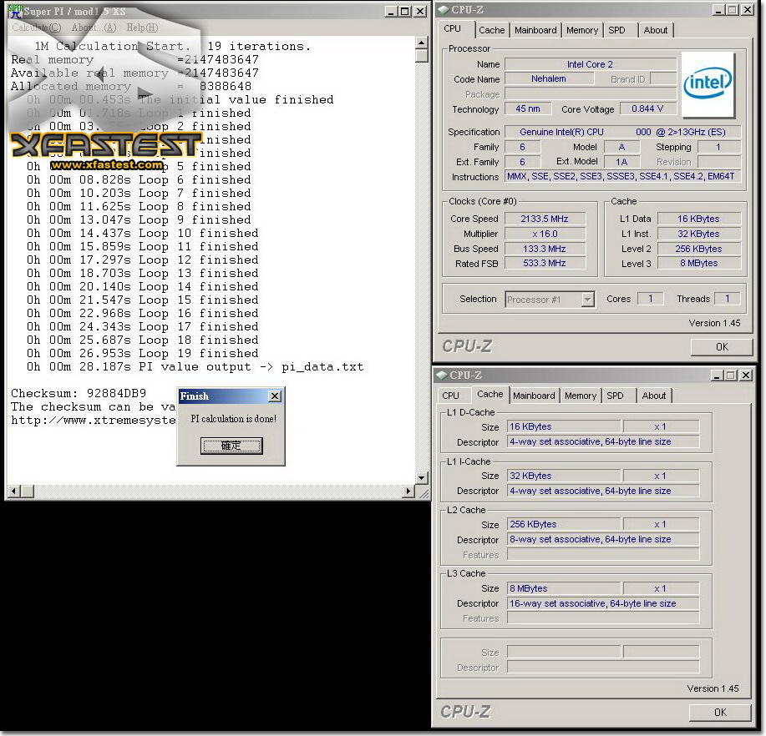Switch to Cache tab in upper CPU-Z window

(491, 30)
